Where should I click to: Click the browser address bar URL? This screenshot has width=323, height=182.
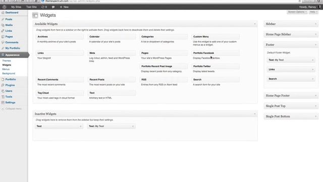(x=73, y=1)
